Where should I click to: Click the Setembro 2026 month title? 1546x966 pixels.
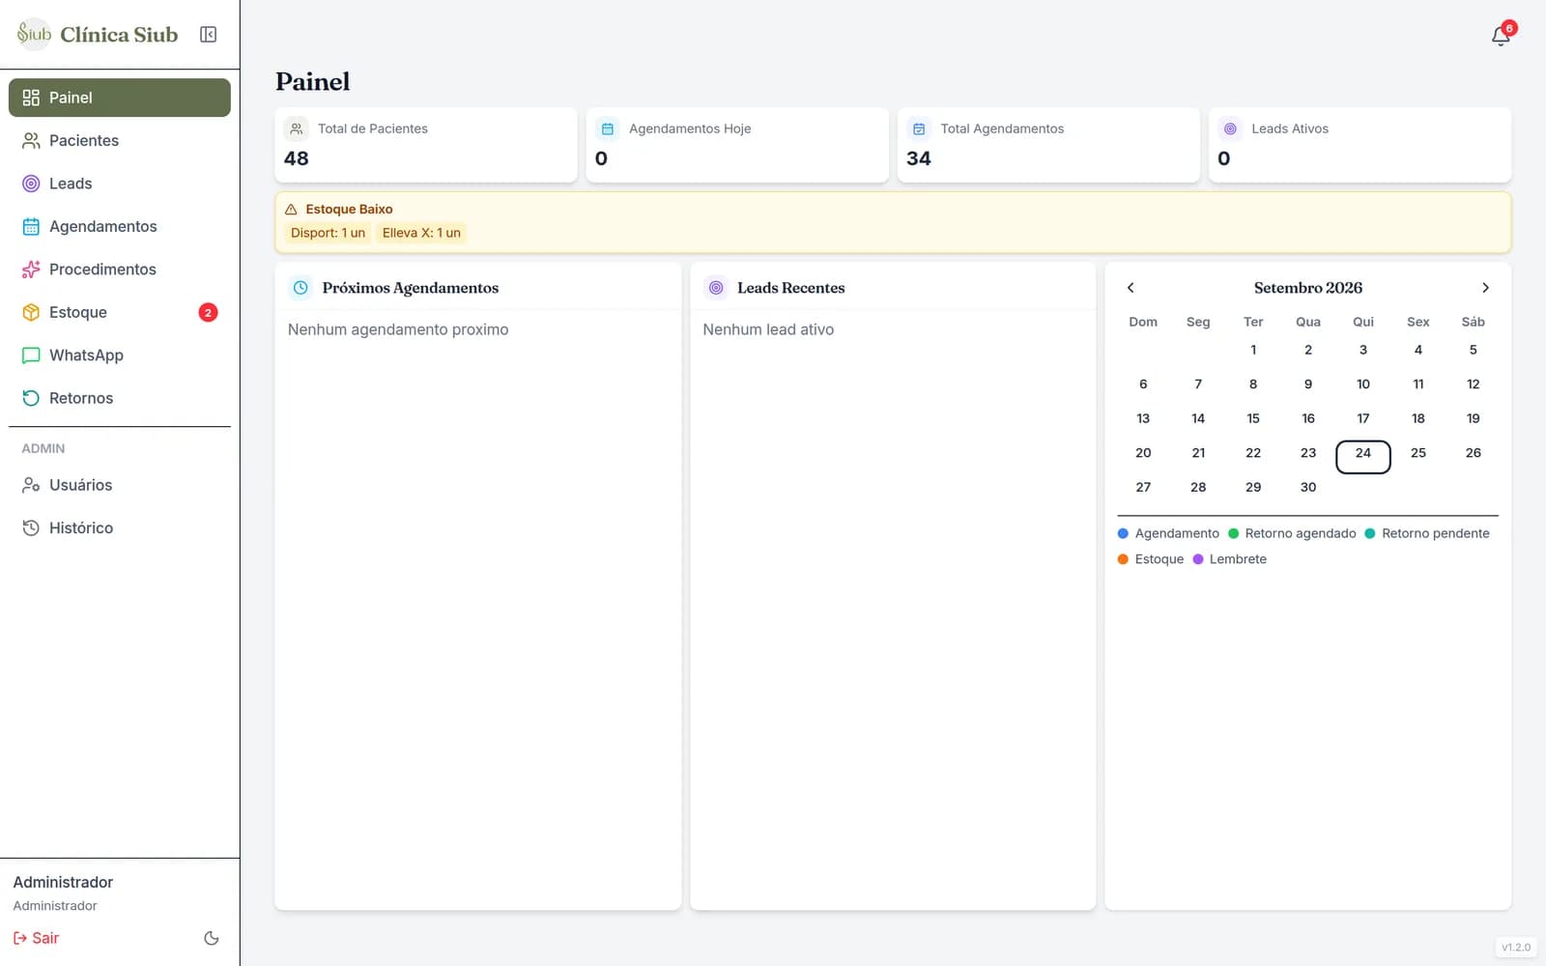click(x=1308, y=288)
